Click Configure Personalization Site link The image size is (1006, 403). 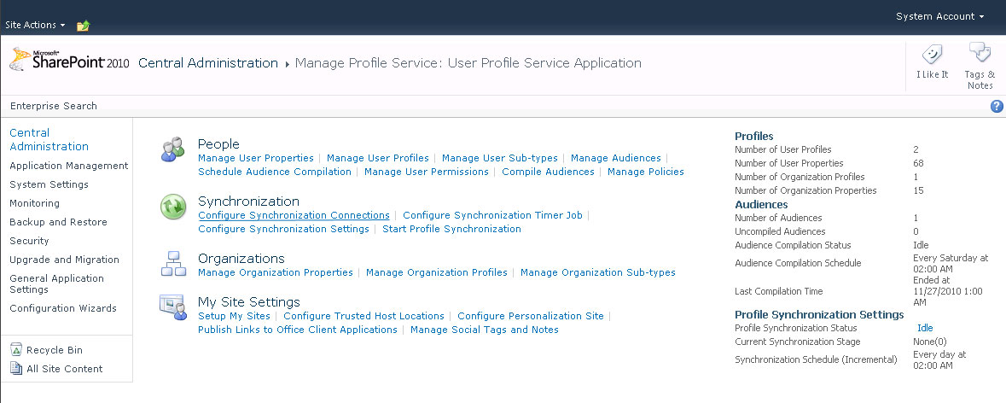[531, 316]
